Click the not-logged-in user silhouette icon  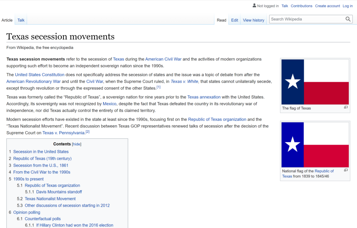click(254, 6)
